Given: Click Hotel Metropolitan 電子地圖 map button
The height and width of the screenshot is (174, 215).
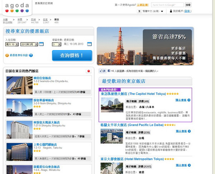Looking at the screenshot, I should (x=131, y=166).
